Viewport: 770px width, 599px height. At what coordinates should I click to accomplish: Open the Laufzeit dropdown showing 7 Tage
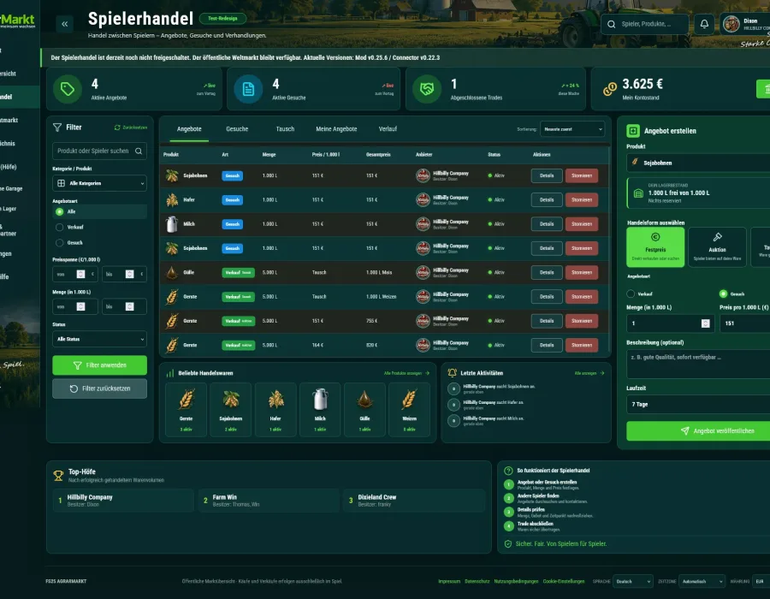pyautogui.click(x=698, y=404)
